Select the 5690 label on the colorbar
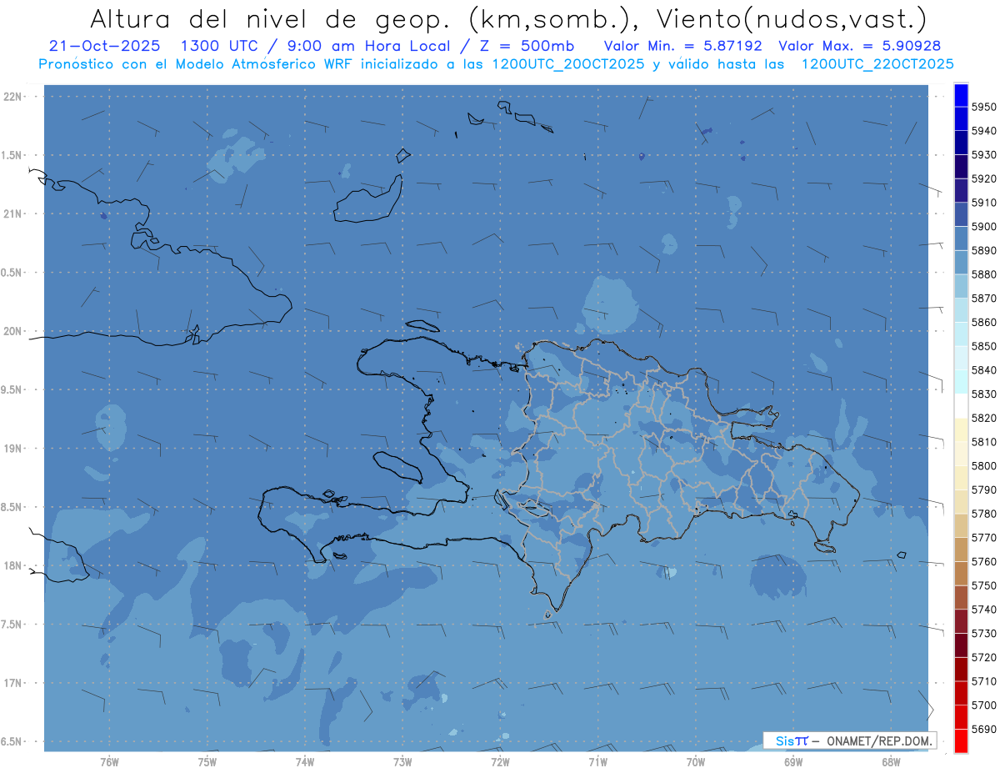Image resolution: width=1000 pixels, height=773 pixels. tap(983, 729)
